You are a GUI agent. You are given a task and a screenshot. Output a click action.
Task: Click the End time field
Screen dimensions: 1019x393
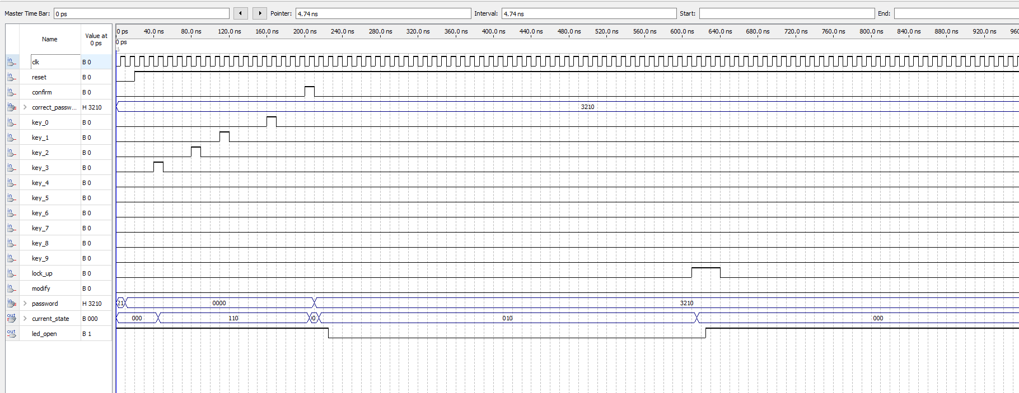pos(956,13)
